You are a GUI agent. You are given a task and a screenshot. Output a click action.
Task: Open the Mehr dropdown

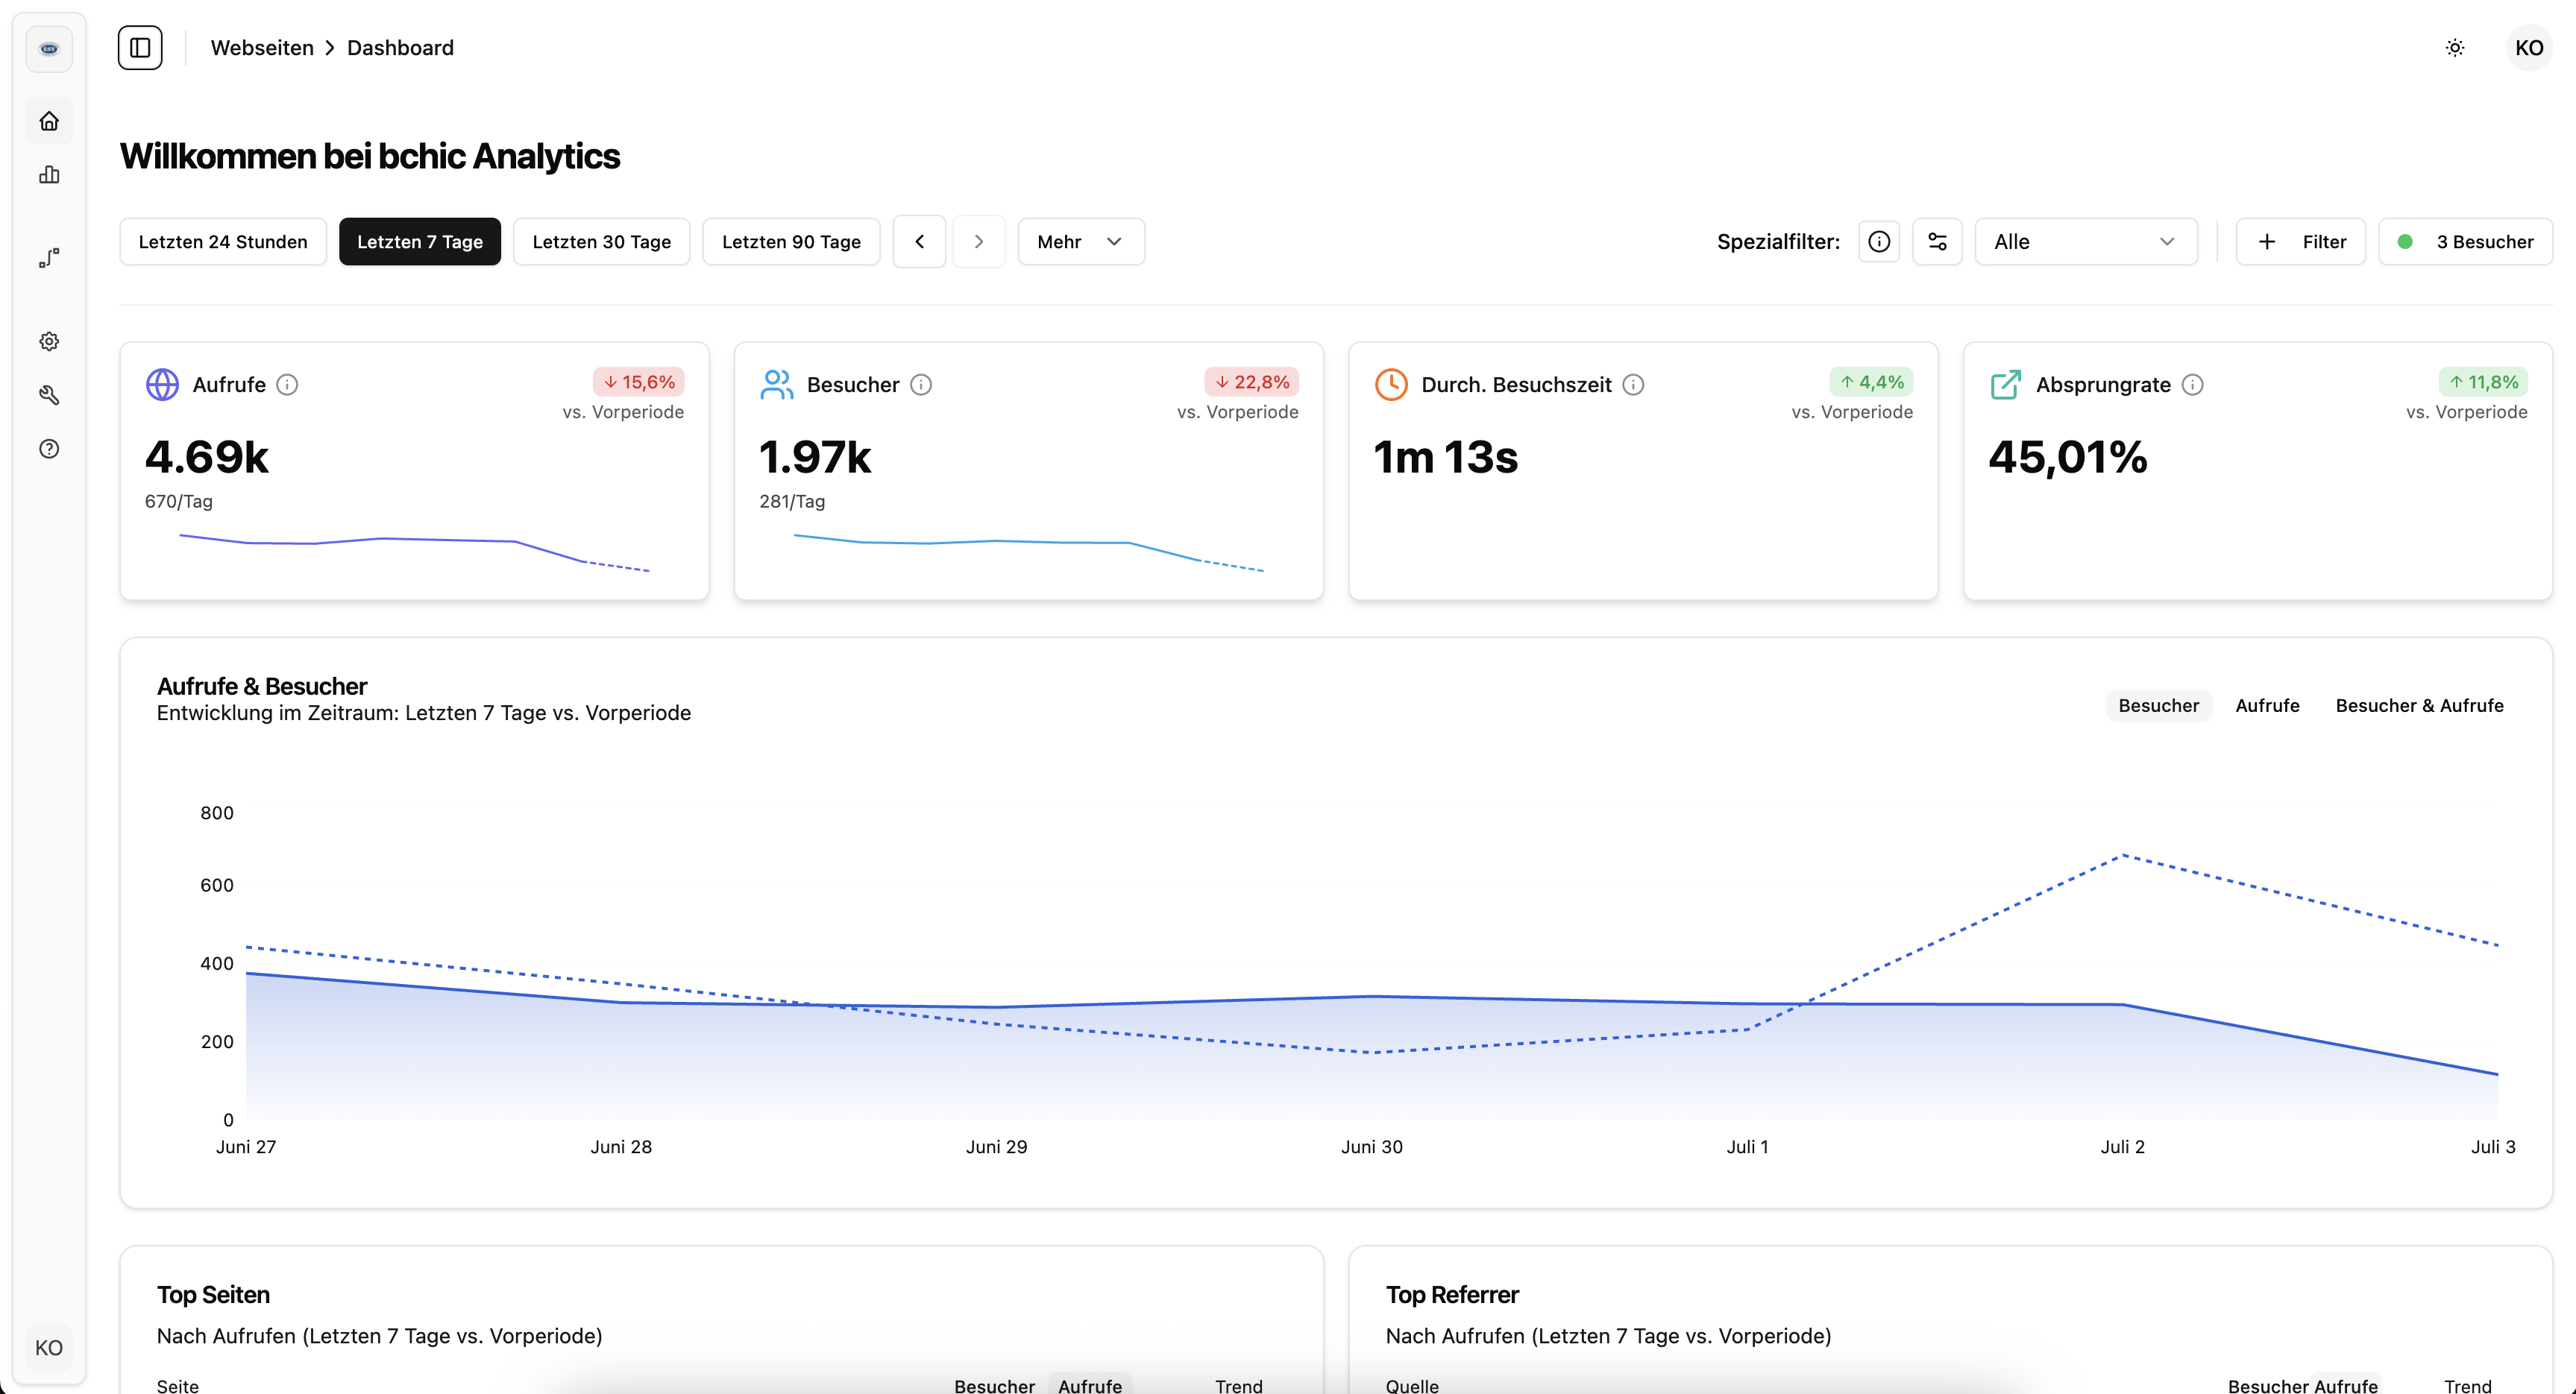[x=1080, y=241]
